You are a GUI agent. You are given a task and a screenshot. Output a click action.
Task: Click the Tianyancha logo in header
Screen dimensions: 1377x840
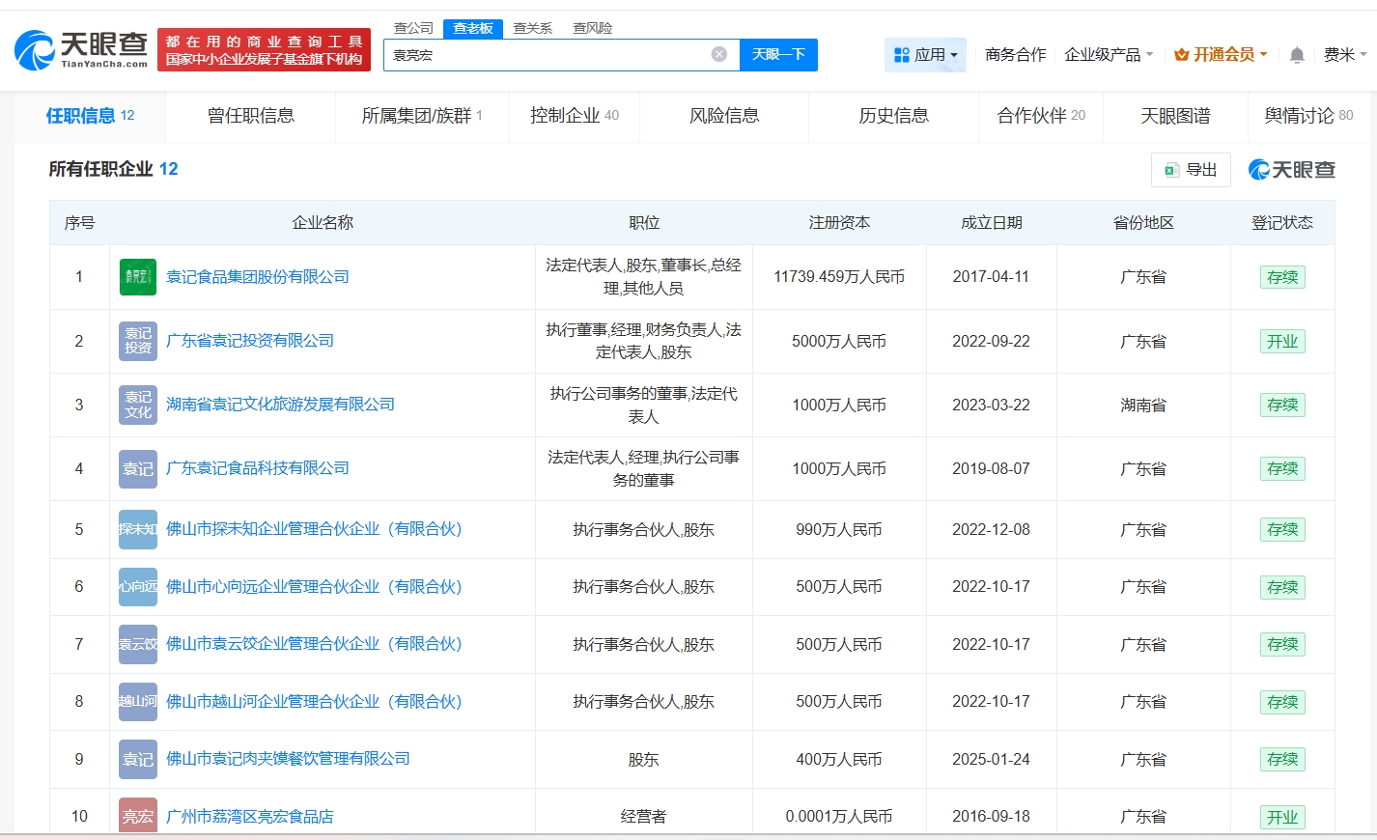[x=81, y=50]
